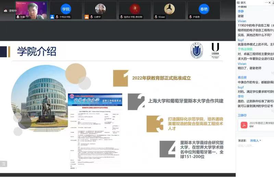The width and height of the screenshot is (274, 177).
Task: Click sender name 蒋岳霖 in chat
Action: 242,77
